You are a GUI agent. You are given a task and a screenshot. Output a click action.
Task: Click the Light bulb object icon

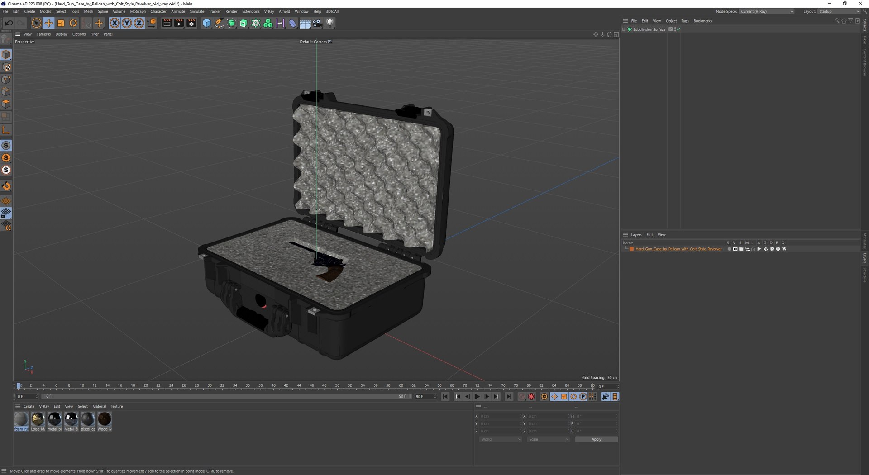[330, 23]
